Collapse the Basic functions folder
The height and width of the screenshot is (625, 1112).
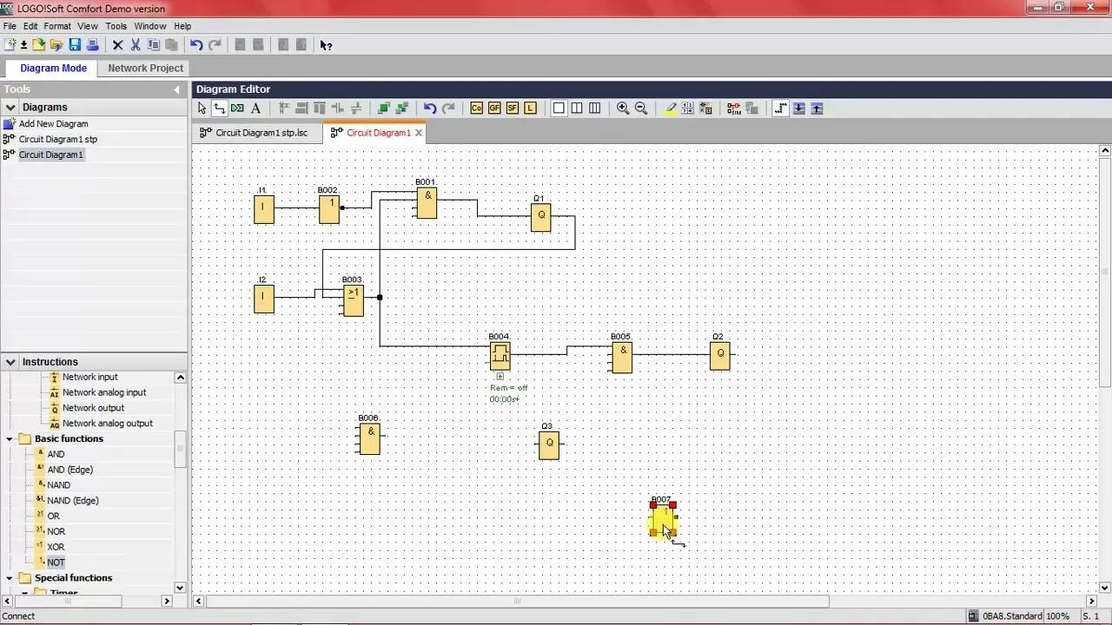click(x=10, y=439)
